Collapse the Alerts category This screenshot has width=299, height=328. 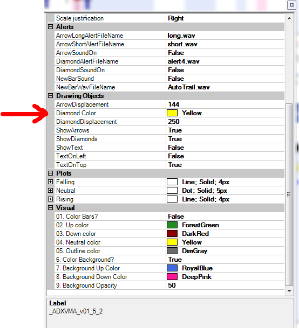(50, 27)
